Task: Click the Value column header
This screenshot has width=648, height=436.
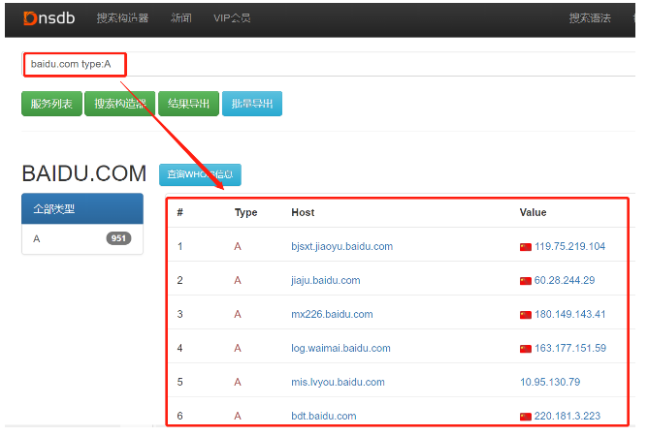Action: [x=534, y=212]
